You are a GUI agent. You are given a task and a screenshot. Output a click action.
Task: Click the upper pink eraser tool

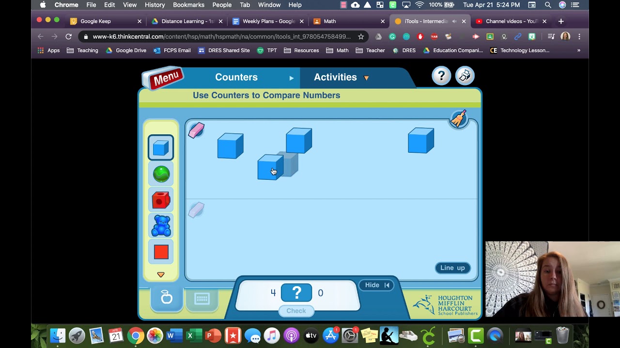click(x=196, y=130)
